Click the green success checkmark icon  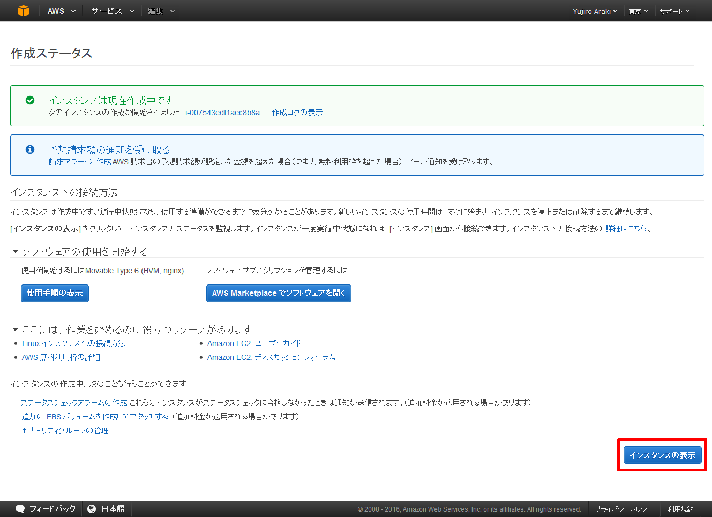click(x=30, y=100)
